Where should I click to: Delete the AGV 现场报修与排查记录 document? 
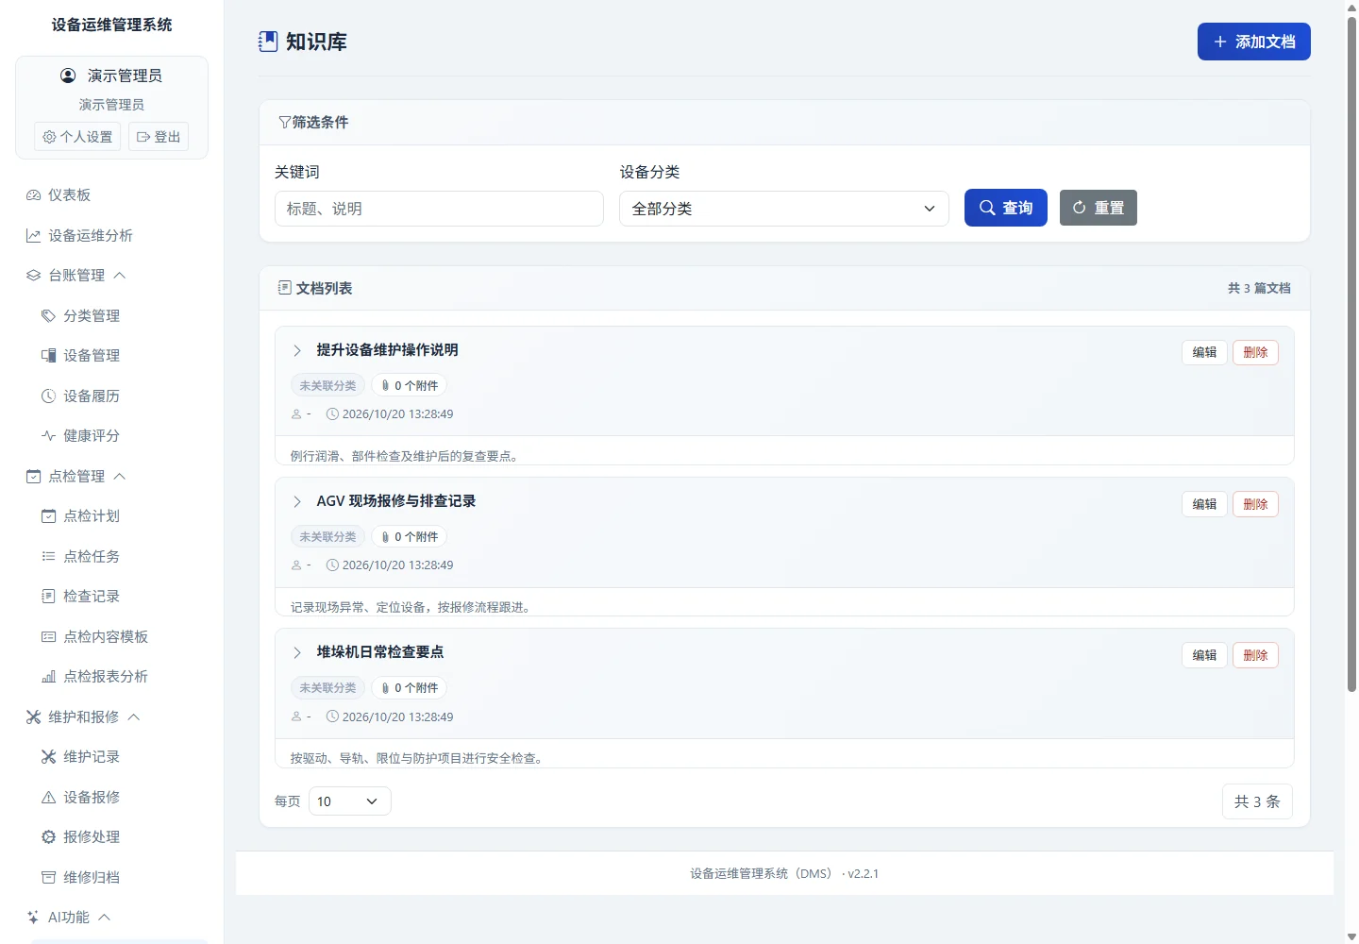(x=1255, y=504)
